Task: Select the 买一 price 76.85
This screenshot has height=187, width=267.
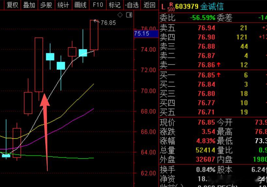Action: pos(206,75)
